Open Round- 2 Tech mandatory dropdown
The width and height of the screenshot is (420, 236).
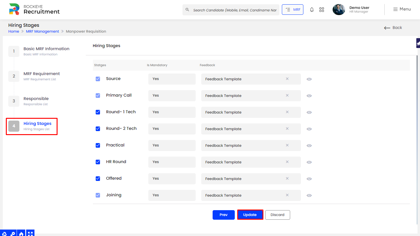[x=172, y=129]
